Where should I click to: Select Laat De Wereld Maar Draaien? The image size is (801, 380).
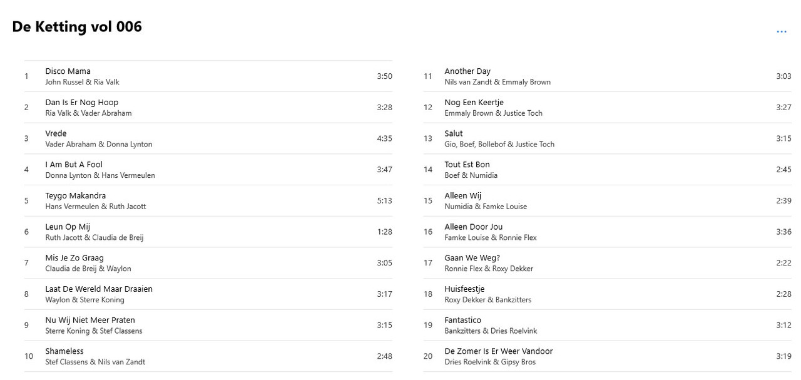pos(208,294)
